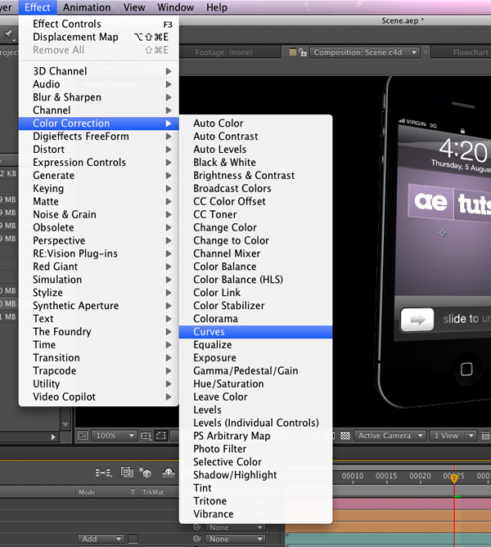Choose Selective Color effect

255,462
